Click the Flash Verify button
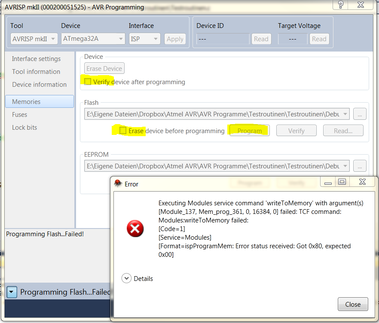Image resolution: width=379 pixels, height=323 pixels. coord(296,131)
